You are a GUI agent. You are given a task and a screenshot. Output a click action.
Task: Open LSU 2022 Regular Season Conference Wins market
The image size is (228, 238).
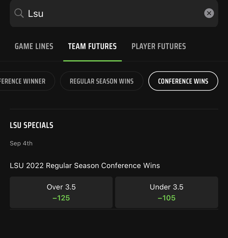[85, 165]
